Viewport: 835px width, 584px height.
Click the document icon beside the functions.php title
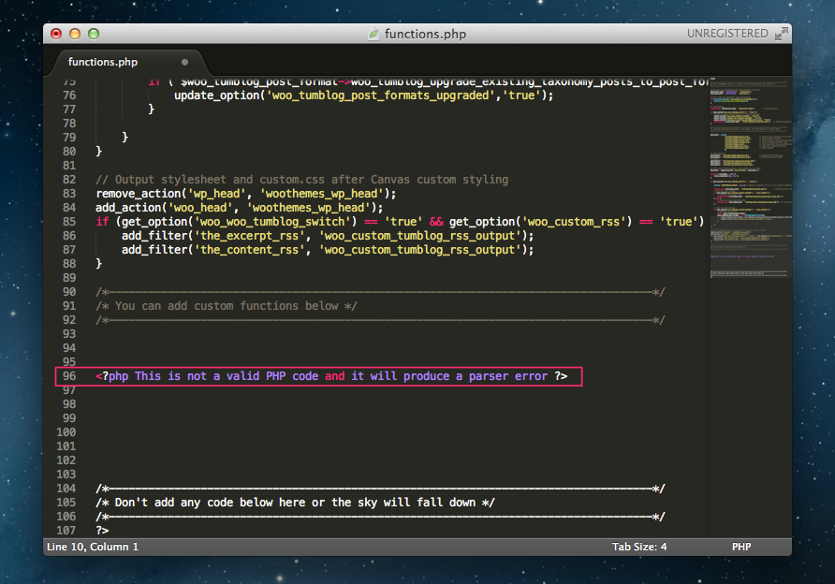click(x=374, y=34)
